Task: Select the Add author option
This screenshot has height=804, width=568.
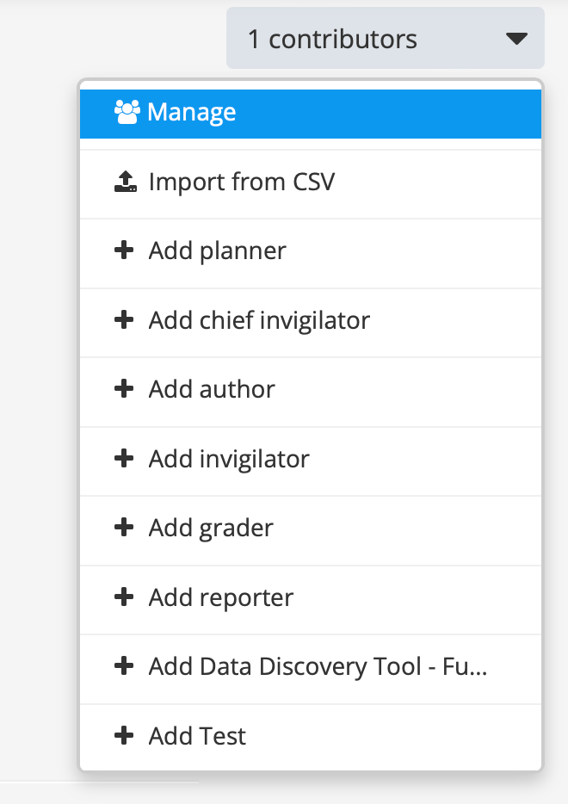Action: [311, 392]
